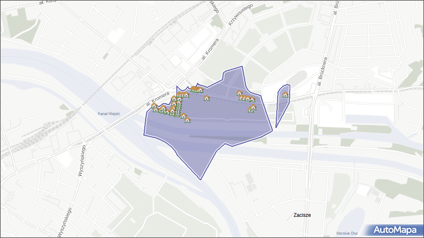The image size is (424, 238).
Task: Select the Morskie Oko label
Action: [347, 233]
